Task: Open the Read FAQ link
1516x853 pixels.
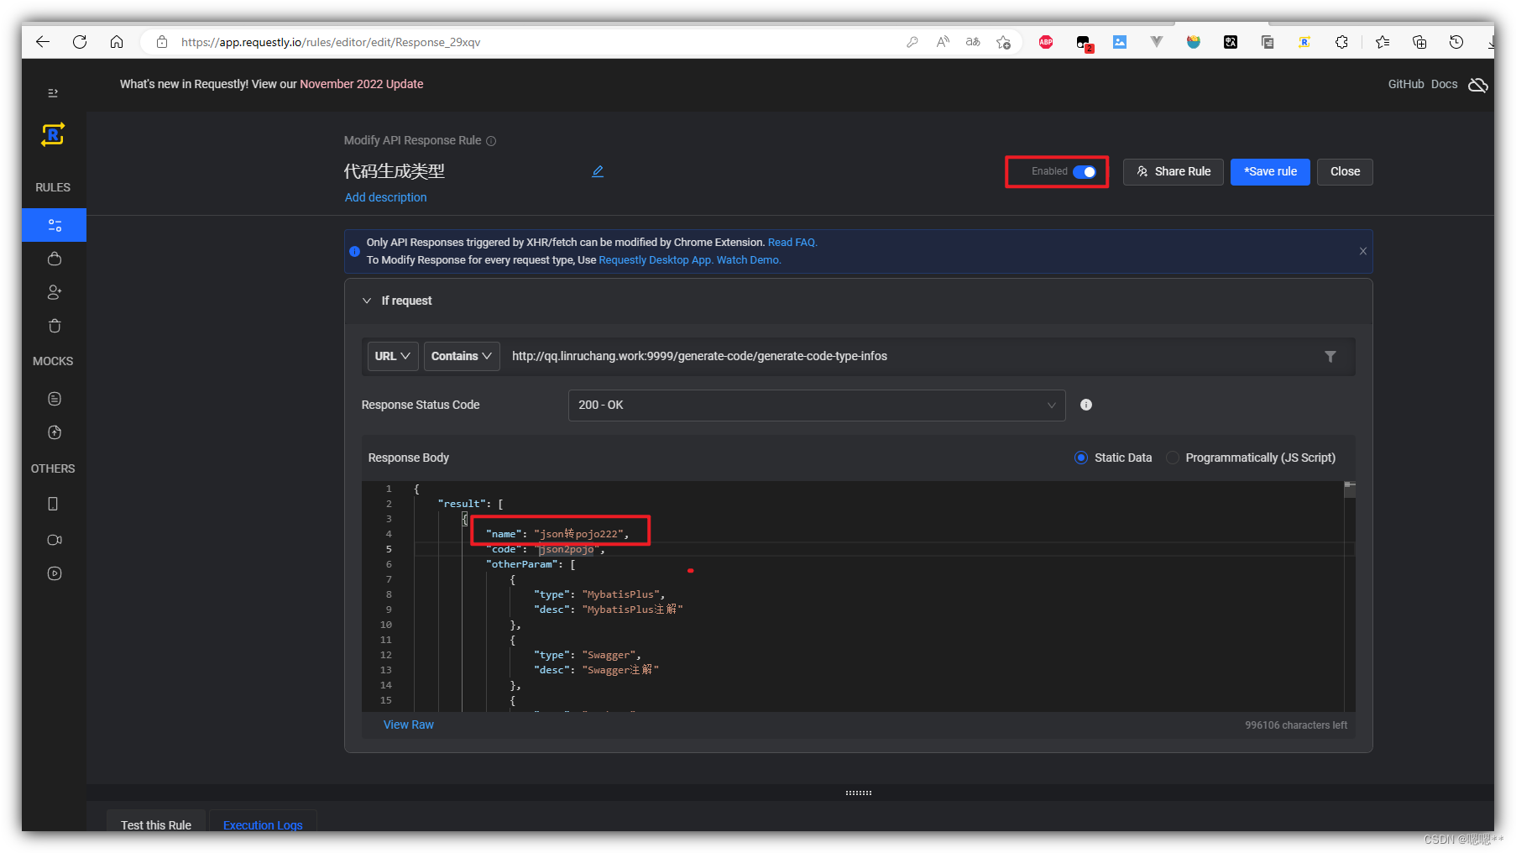Action: tap(792, 243)
